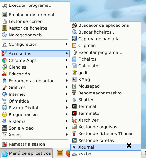Click the Sistema gear icon
The height and width of the screenshot is (158, 146).
(5, 121)
